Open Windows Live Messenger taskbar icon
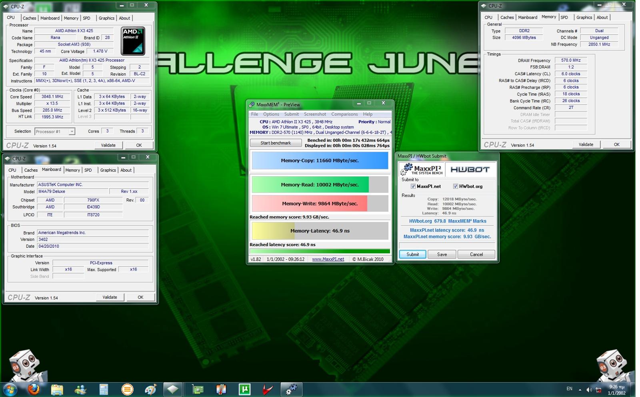The width and height of the screenshot is (640, 397). click(x=80, y=389)
